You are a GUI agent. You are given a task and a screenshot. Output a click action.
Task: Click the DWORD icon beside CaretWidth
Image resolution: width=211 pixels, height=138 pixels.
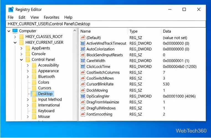(x=83, y=61)
